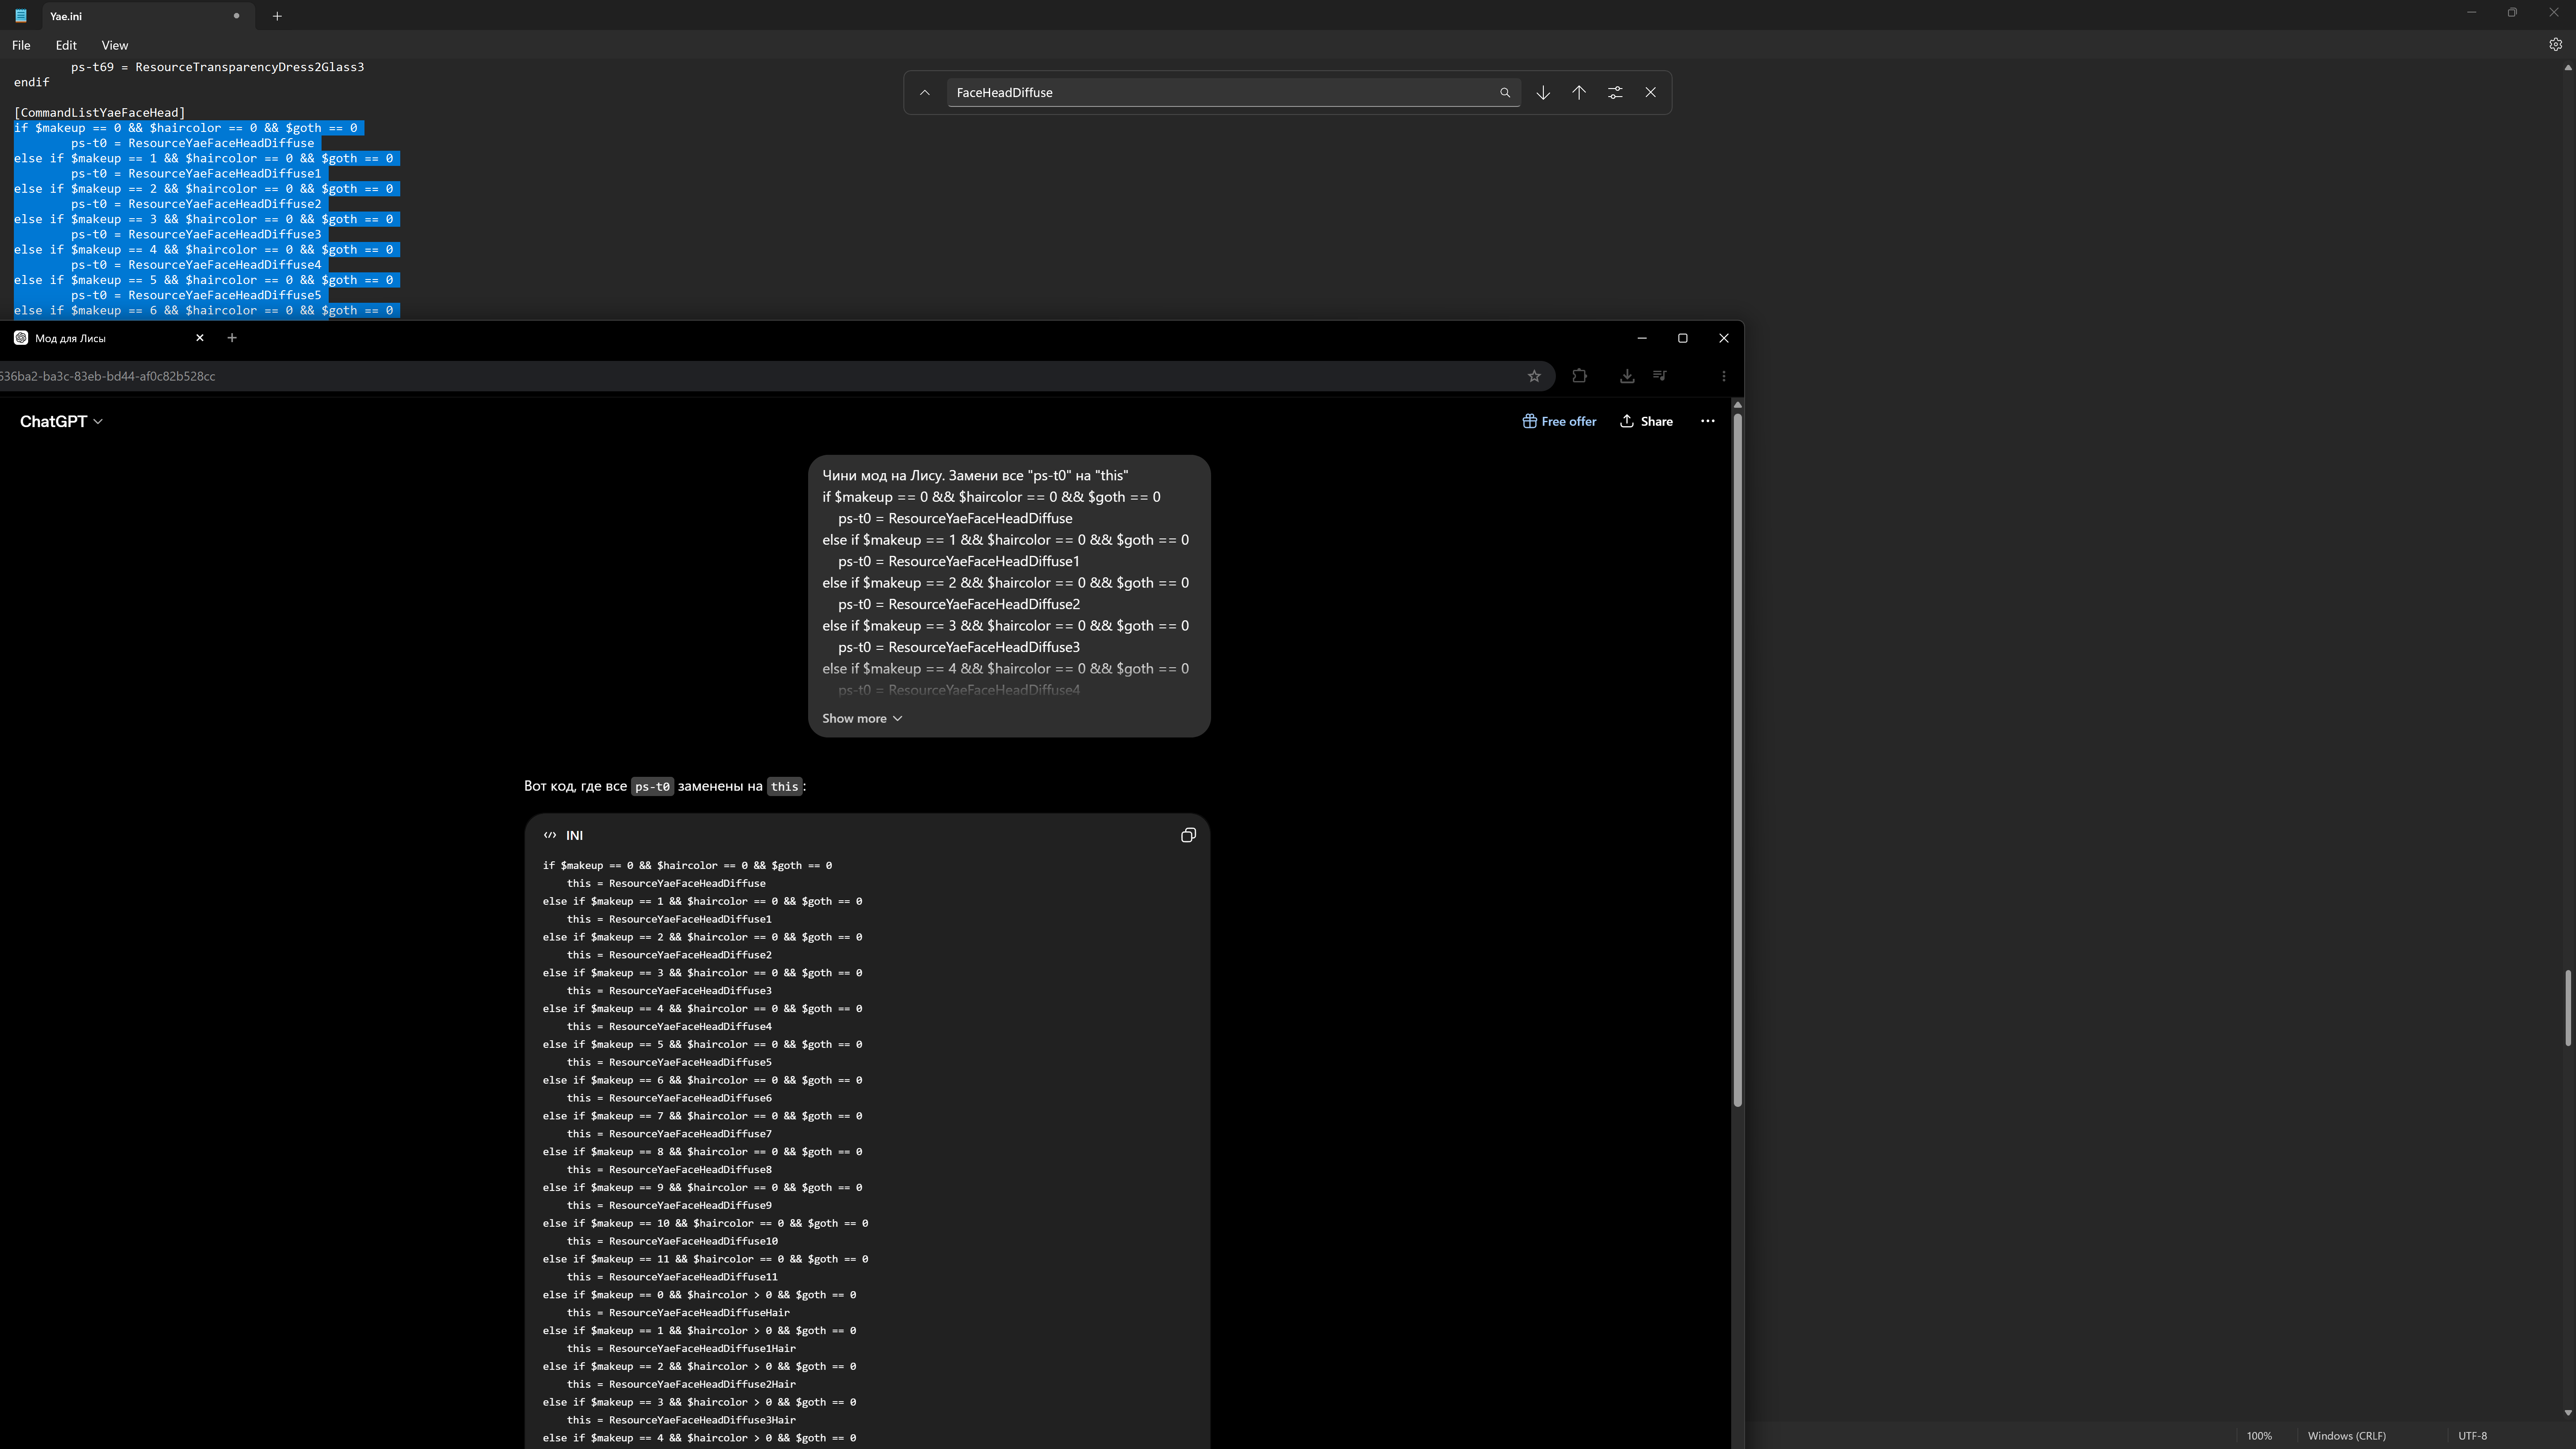The image size is (2576, 1449).
Task: Open browser media control icon
Action: [1660, 377]
